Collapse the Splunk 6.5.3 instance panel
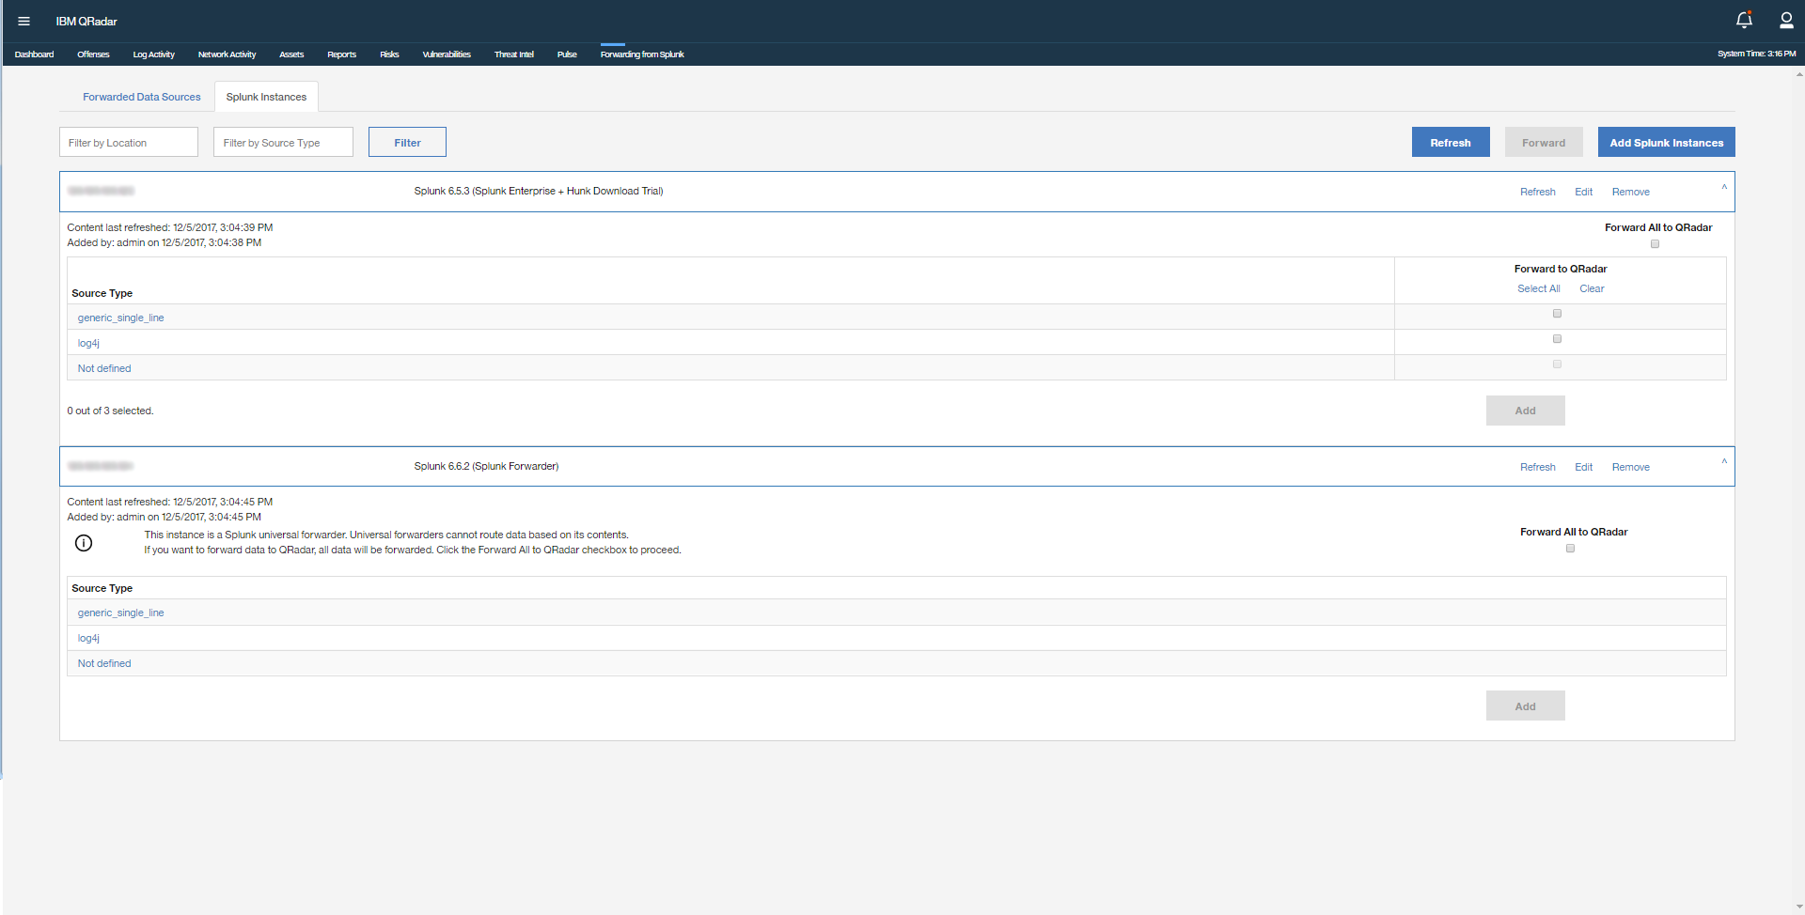Viewport: 1805px width, 915px height. tap(1724, 187)
